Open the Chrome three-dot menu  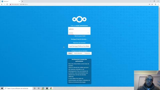point(158,4)
